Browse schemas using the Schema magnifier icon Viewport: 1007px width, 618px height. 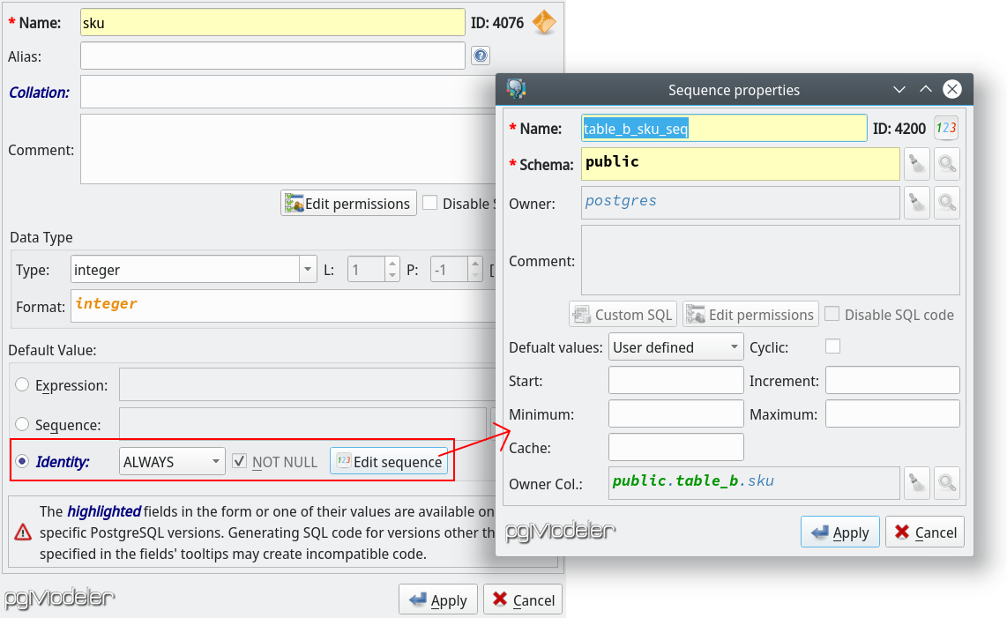pos(947,165)
